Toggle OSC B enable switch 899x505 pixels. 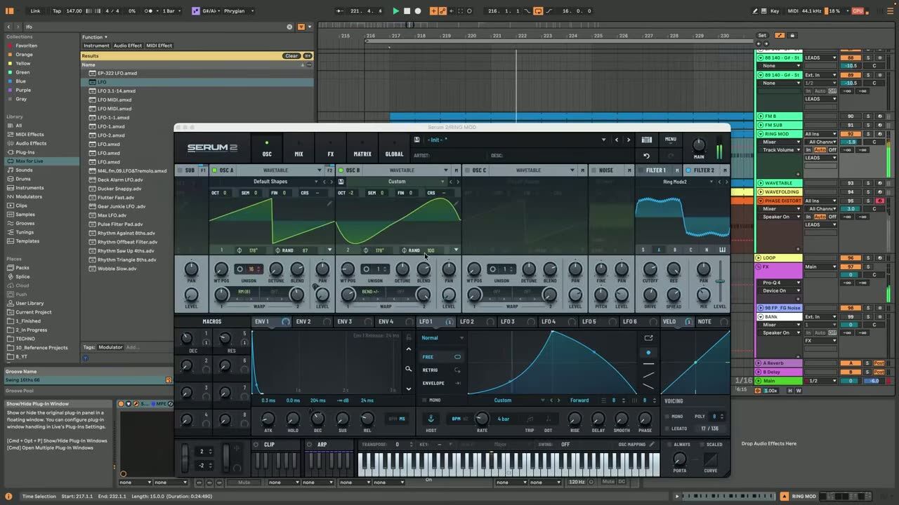click(341, 170)
